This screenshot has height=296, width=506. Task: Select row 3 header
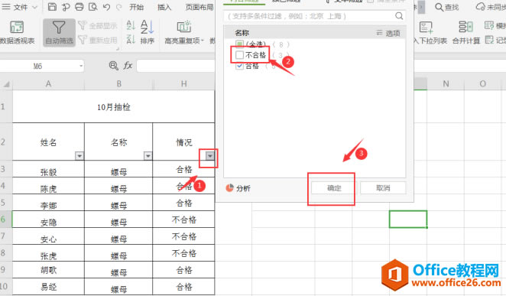[6, 169]
